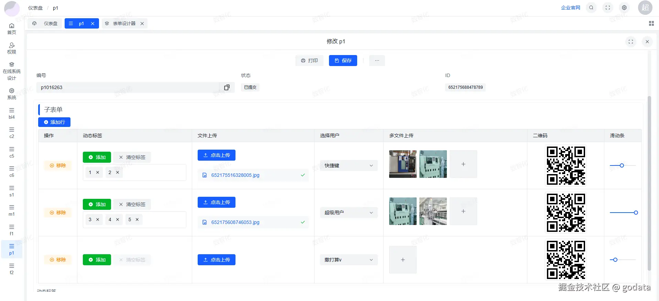This screenshot has width=659, height=301.
Task: Click 清空标签 in the second row
Action: click(x=132, y=204)
